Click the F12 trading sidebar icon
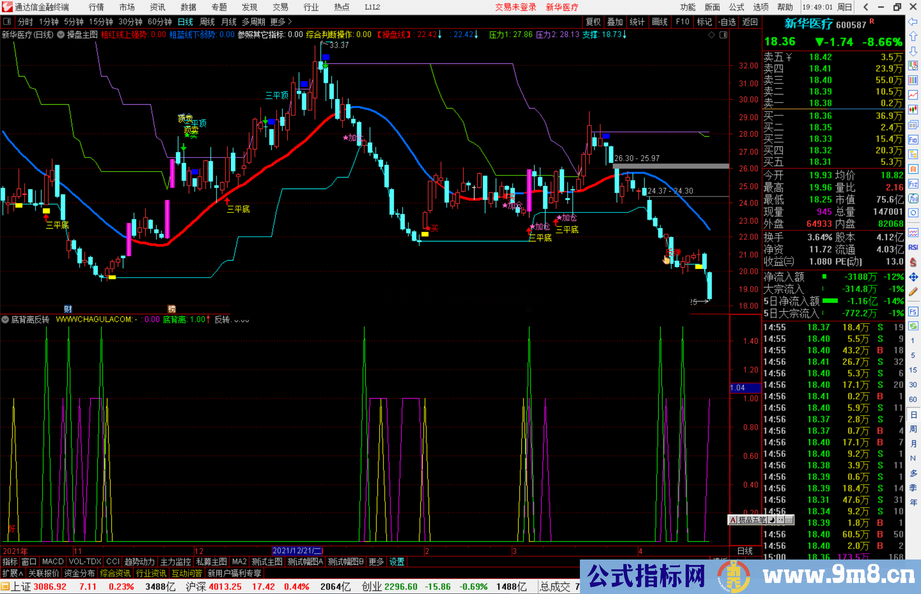Screen dimensions: 921x594 913,184
